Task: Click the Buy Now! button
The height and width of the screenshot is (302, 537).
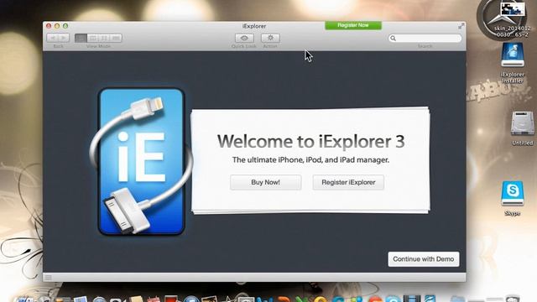Action: click(265, 182)
